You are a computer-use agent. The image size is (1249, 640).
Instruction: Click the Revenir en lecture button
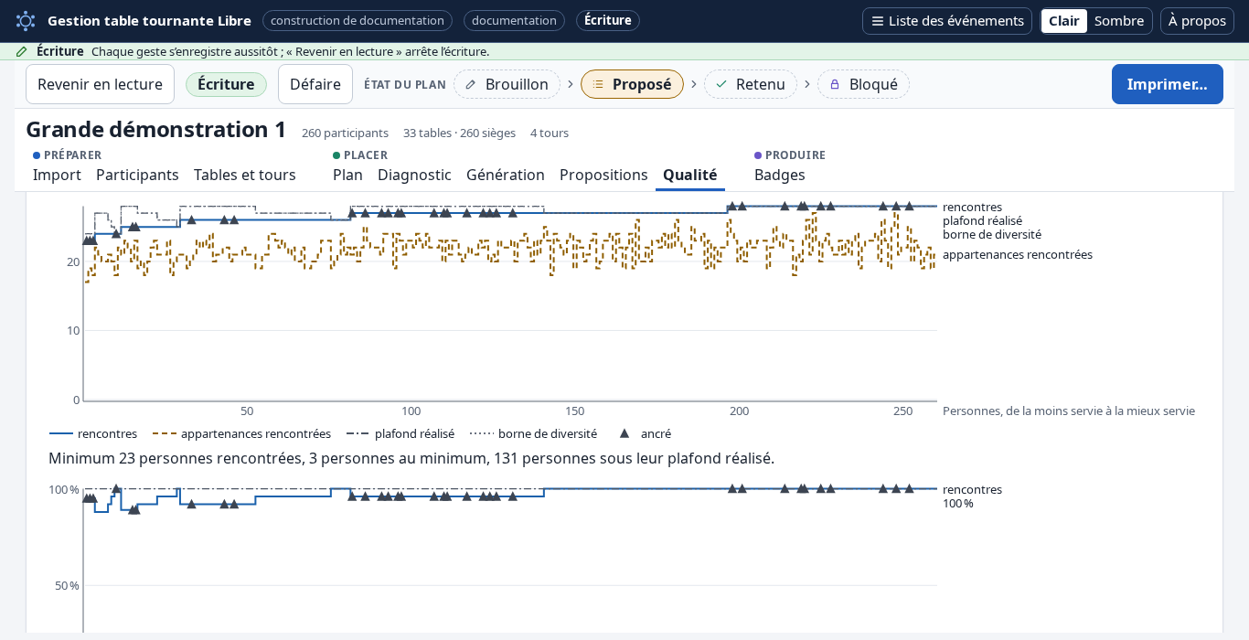pyautogui.click(x=100, y=84)
